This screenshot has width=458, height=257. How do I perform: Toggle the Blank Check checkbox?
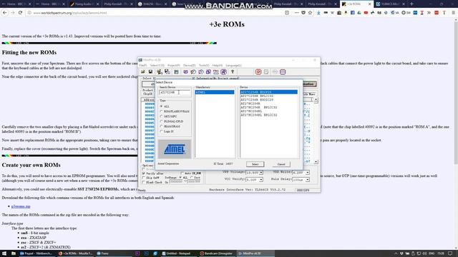[x=144, y=182]
